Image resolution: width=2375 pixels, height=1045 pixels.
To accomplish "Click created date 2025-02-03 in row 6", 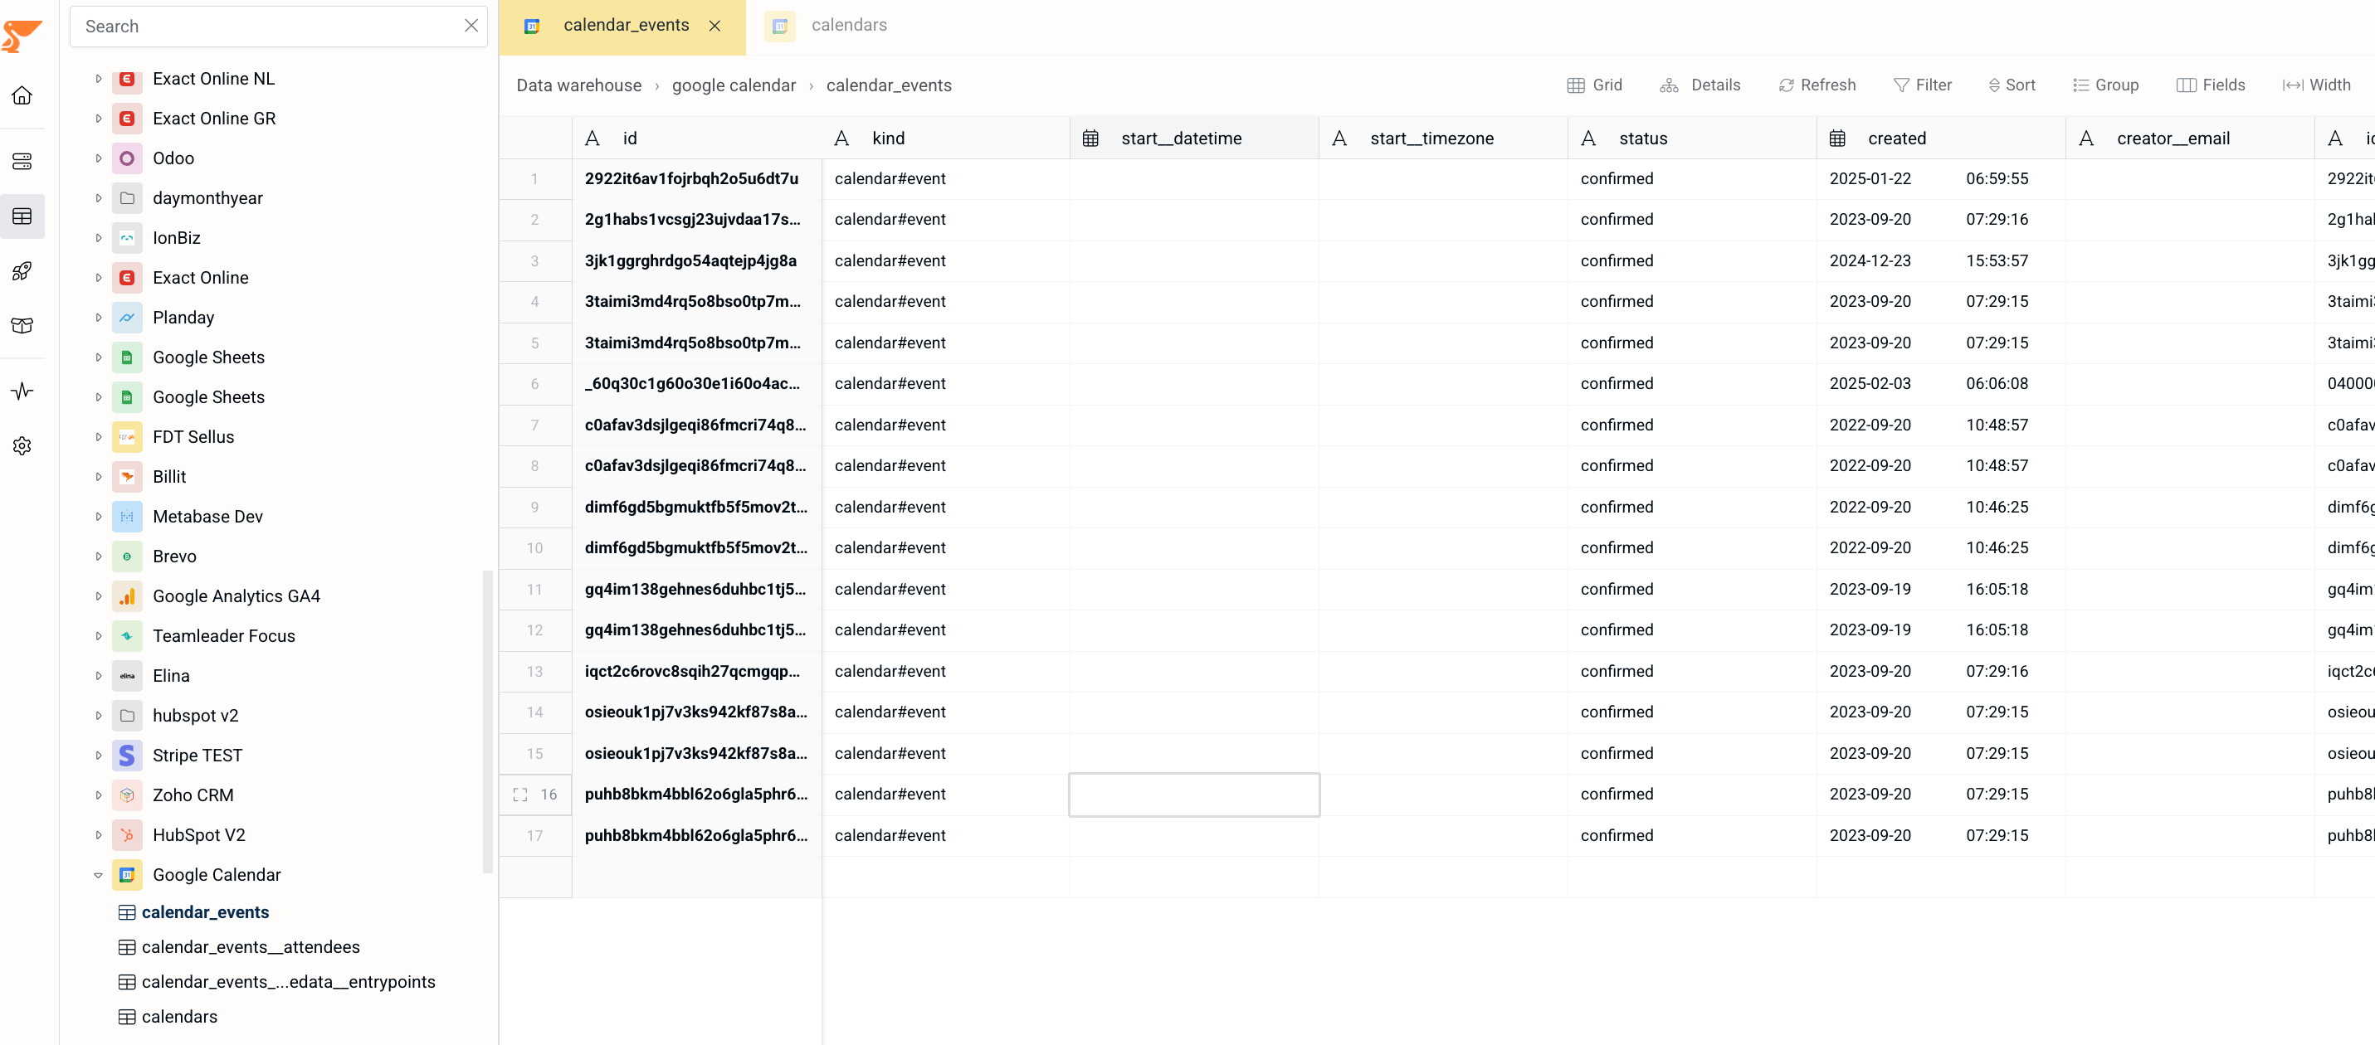I will point(1870,384).
